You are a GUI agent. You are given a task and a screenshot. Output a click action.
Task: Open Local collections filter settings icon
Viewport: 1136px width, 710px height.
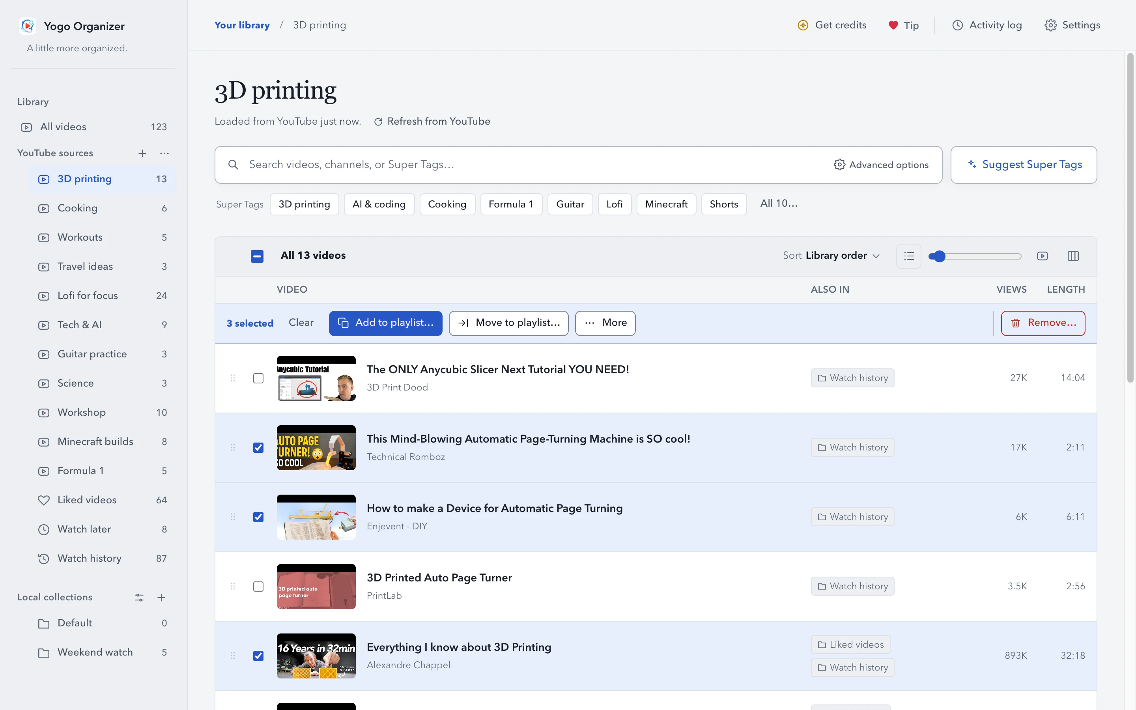click(x=139, y=597)
